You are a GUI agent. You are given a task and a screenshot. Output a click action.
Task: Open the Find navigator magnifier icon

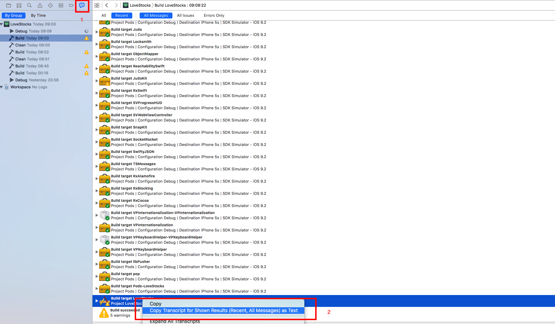(29, 5)
